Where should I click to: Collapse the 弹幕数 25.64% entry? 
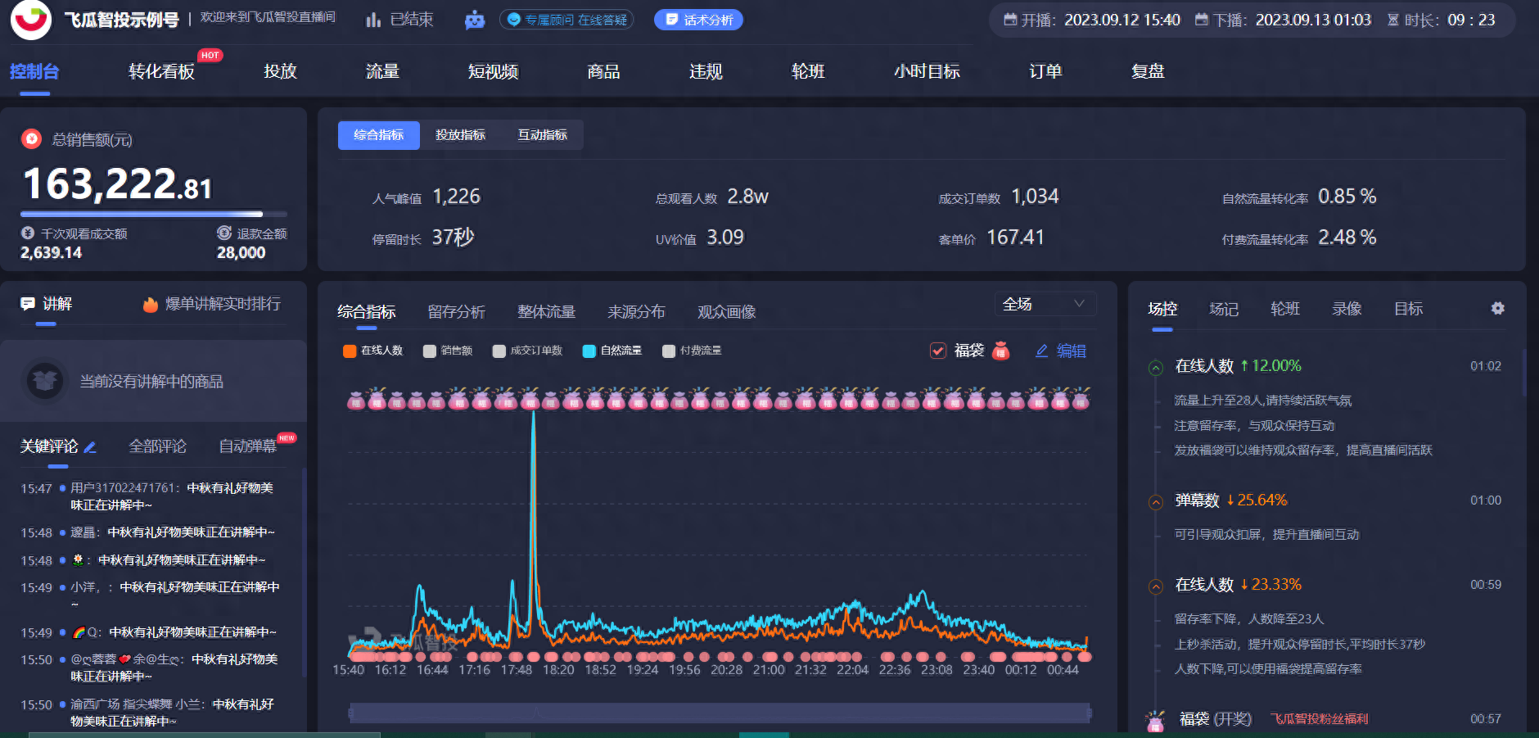[1156, 502]
